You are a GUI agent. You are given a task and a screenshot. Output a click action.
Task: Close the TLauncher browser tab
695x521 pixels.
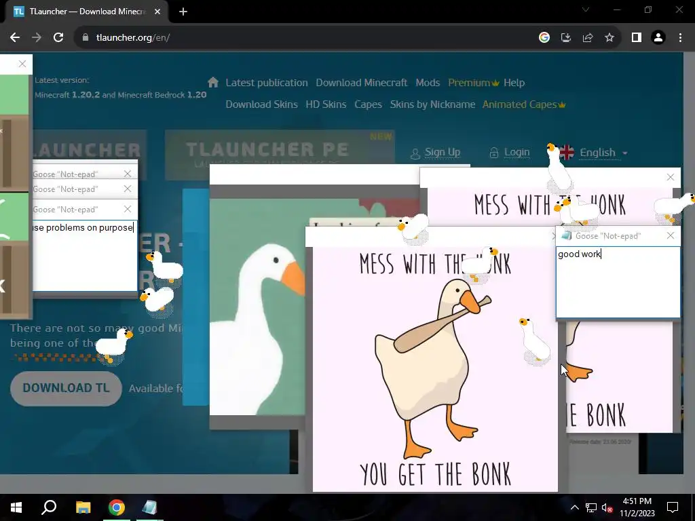point(157,12)
